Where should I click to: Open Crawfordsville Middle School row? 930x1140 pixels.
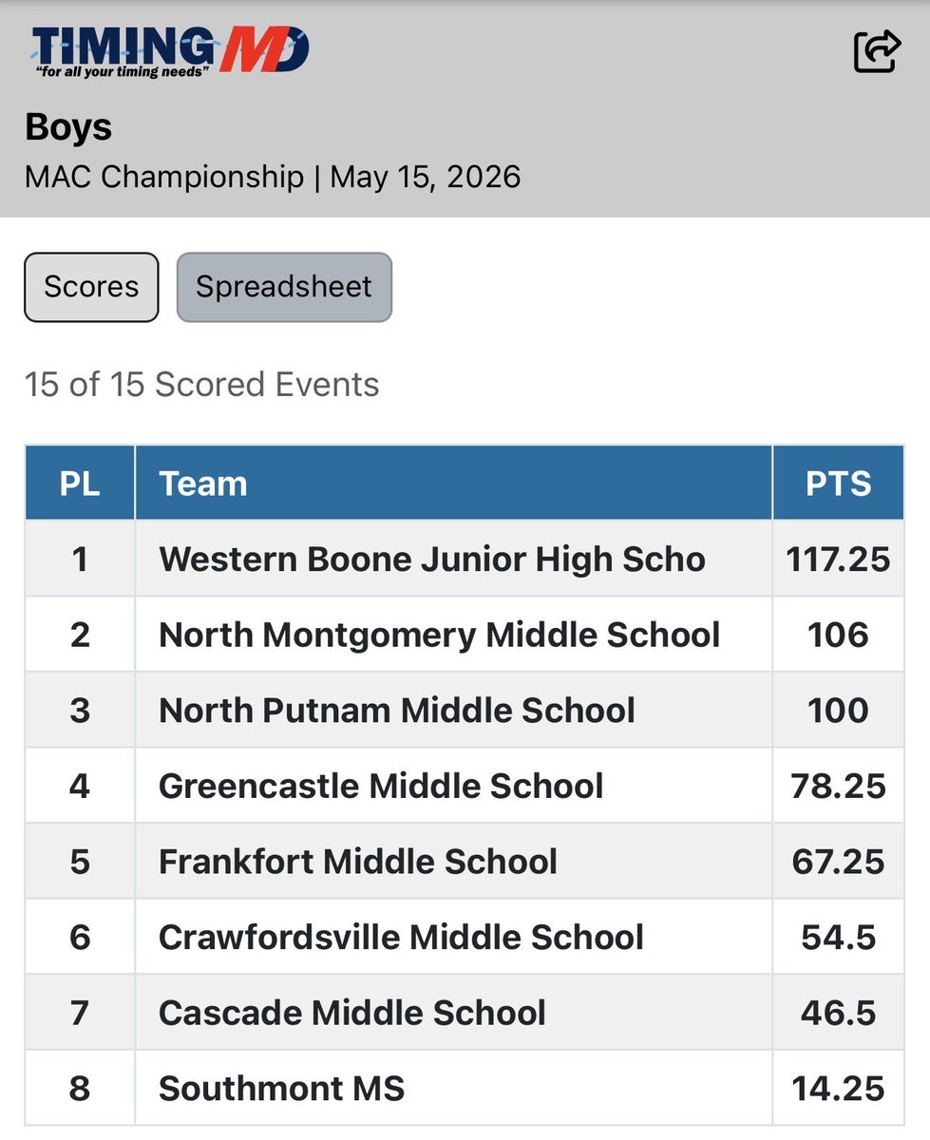pos(465,937)
